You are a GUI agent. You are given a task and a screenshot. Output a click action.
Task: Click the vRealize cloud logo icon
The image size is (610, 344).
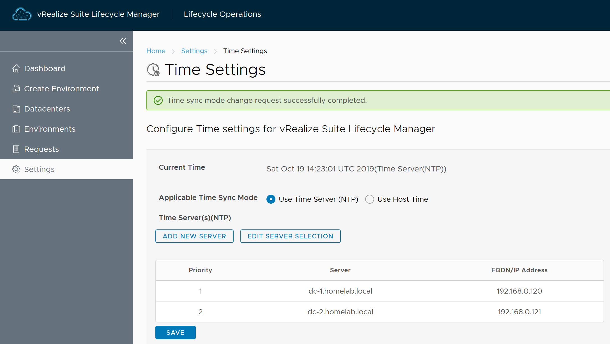(22, 14)
